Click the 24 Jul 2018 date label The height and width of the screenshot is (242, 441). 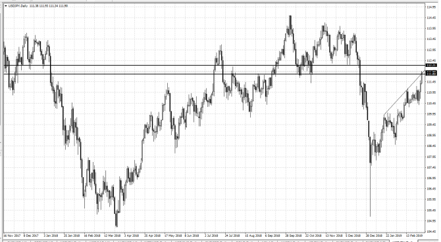tap(232, 235)
